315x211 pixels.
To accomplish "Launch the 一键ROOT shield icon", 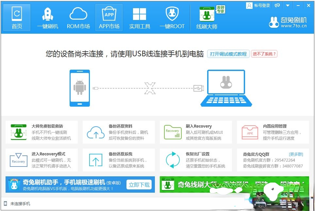I will 172,14.
